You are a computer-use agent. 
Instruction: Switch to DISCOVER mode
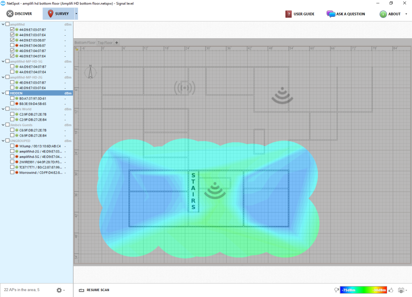point(19,14)
